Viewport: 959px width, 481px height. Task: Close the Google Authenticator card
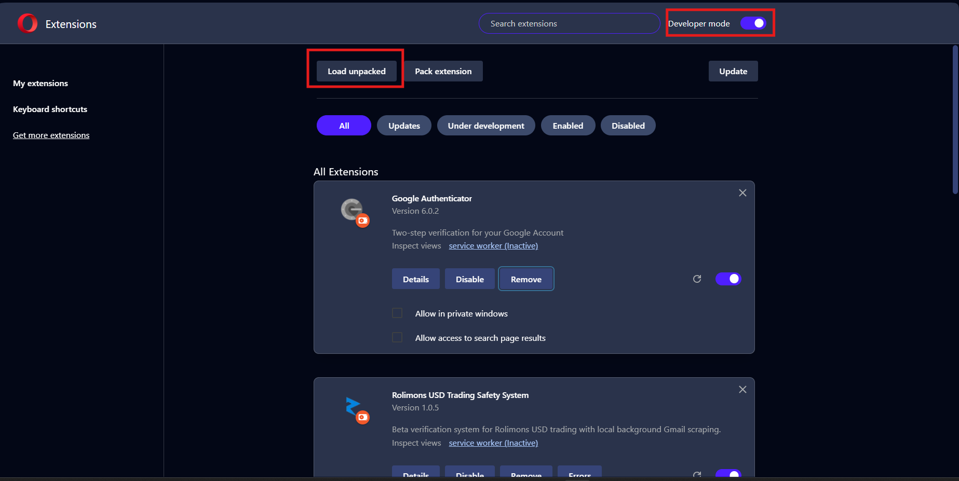pos(742,193)
